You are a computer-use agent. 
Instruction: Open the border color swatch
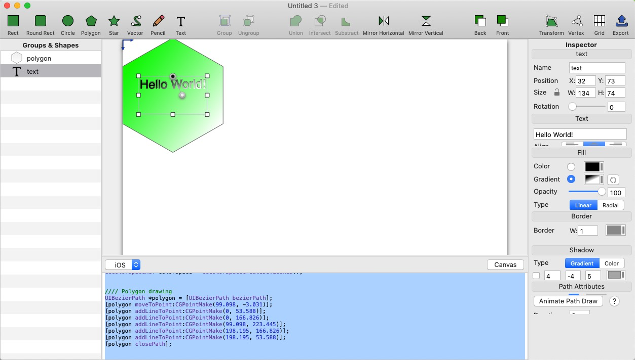(x=616, y=230)
